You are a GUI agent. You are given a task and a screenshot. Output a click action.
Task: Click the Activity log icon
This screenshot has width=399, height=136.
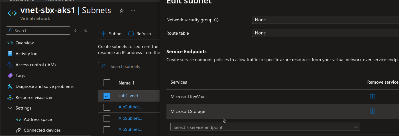click(x=10, y=54)
